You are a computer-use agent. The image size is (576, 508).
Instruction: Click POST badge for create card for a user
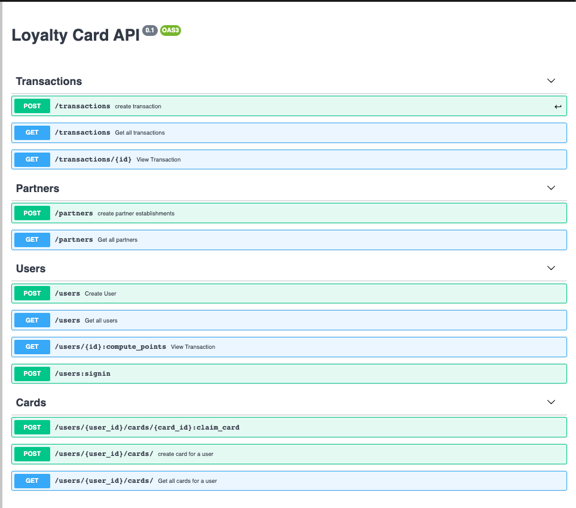(x=32, y=454)
